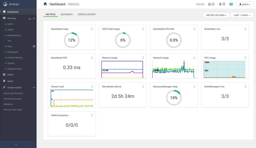Open the Metric Actions dropdown
The image size is (256, 148).
coord(216,15)
